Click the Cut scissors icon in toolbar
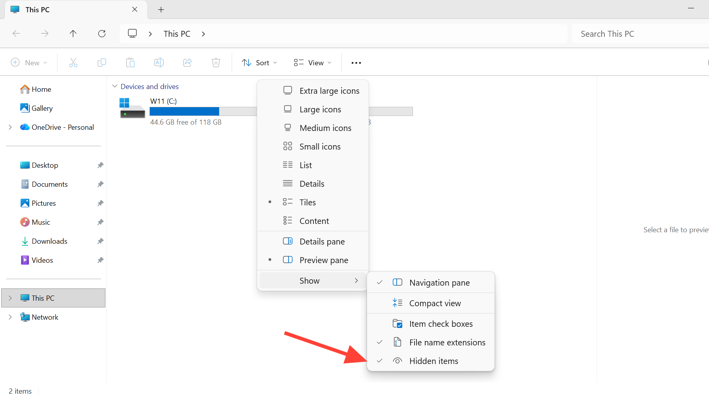Viewport: 709px width, 398px height. 73,63
